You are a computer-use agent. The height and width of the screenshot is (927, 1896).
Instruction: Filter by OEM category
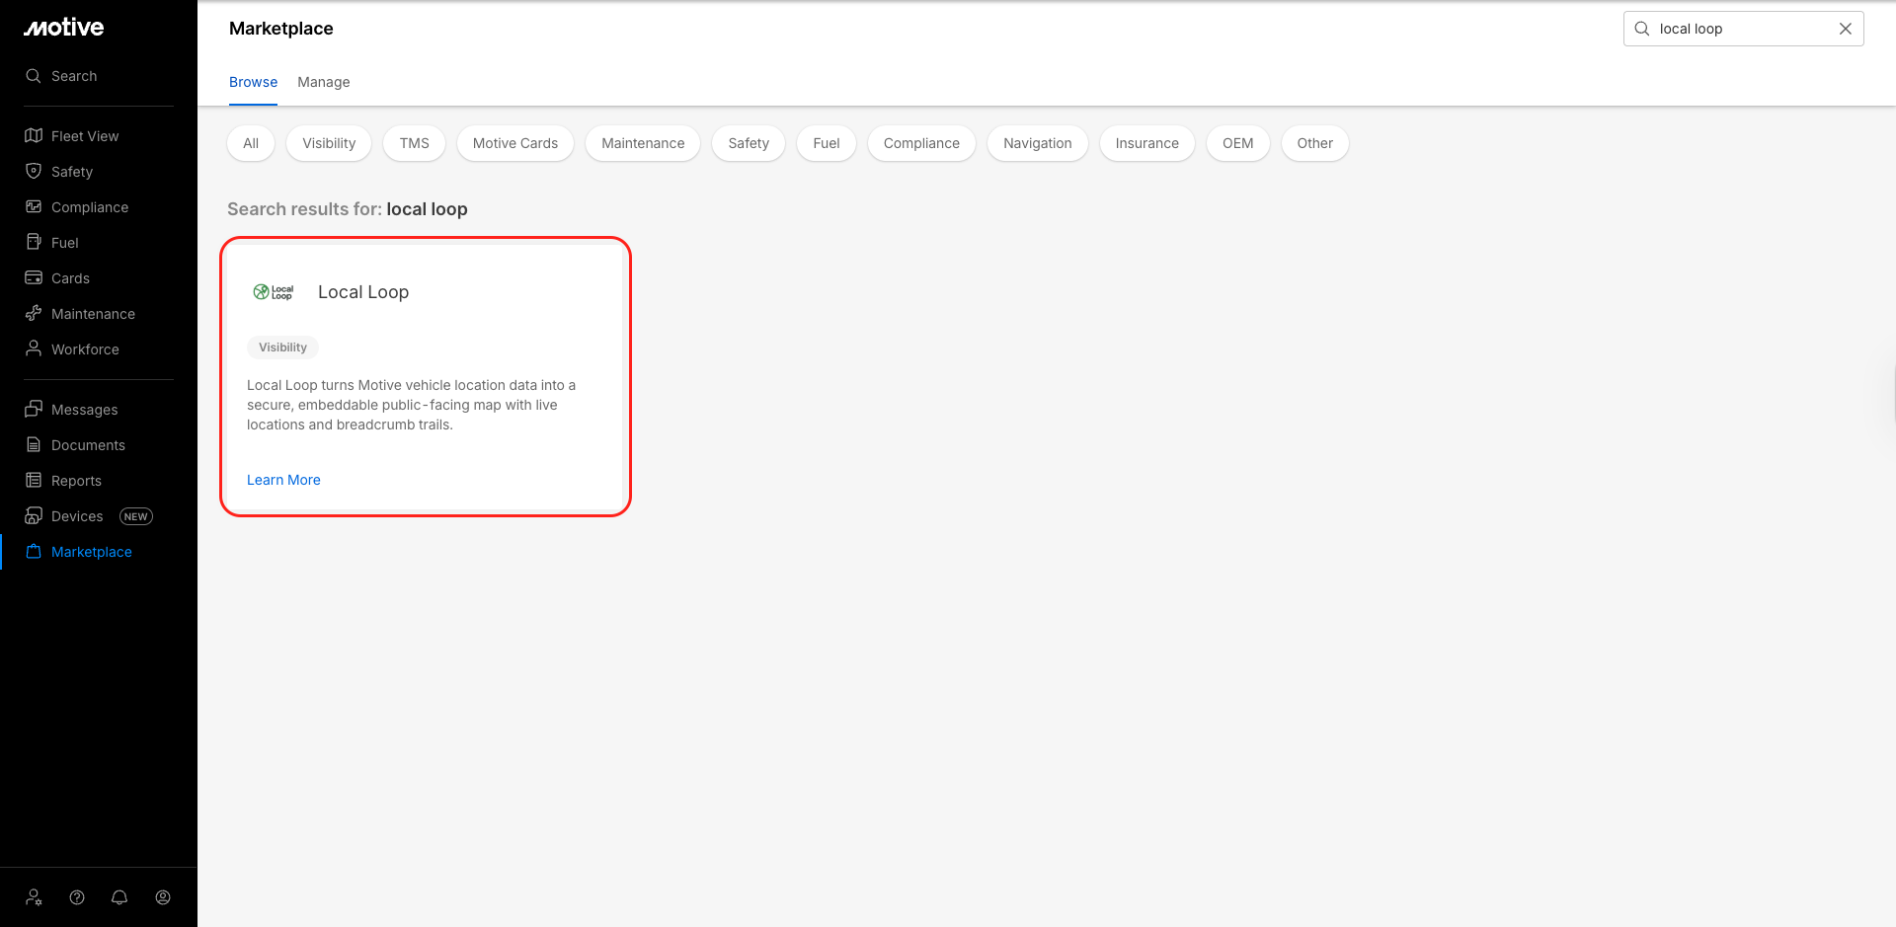(1238, 143)
